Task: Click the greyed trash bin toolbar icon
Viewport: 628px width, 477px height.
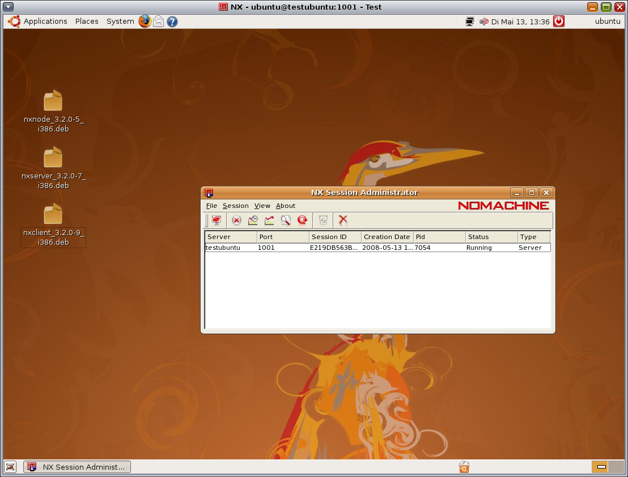Action: [323, 220]
